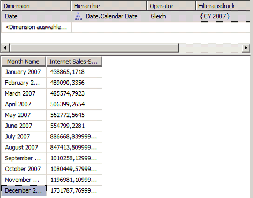Screen dimensions: 253x198
Task: Open the Date.Calendar Date hierarchy cell
Action: (109, 16)
